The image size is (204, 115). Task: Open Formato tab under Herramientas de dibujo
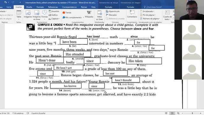[108, 7]
